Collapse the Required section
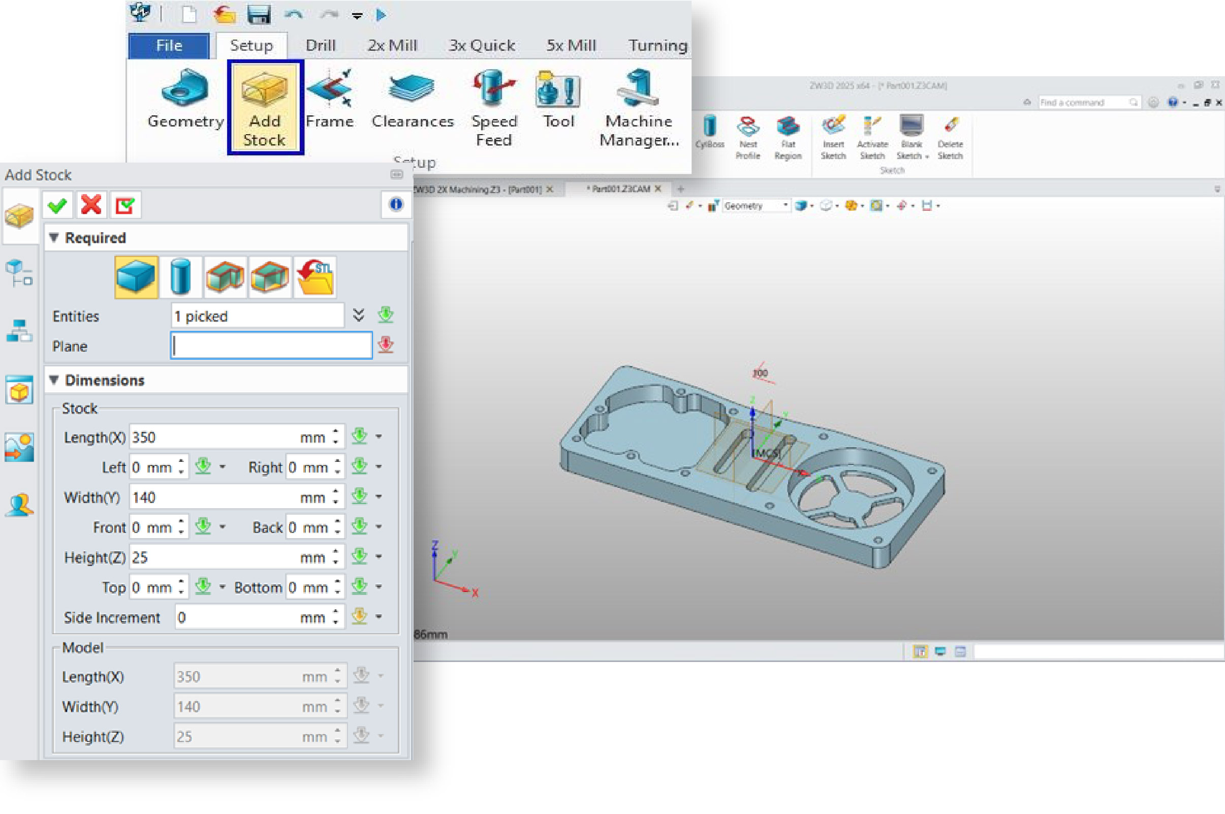Screen dimensions: 1225x814 (x=54, y=238)
